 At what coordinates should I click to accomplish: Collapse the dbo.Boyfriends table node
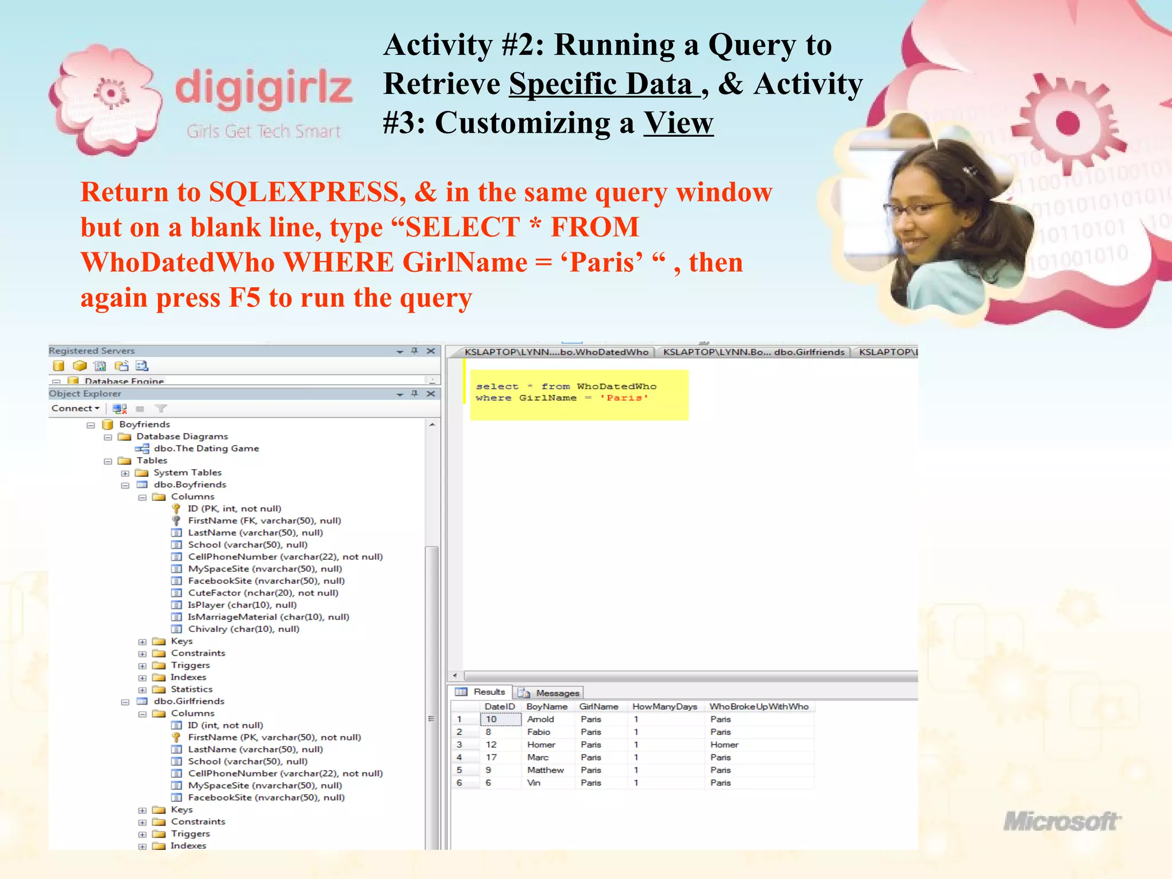[125, 485]
